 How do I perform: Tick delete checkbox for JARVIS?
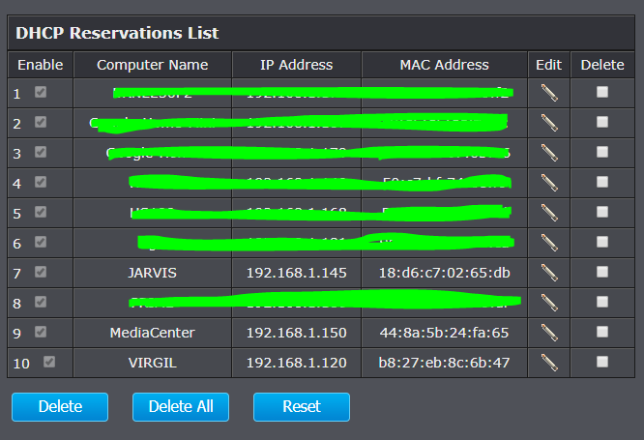click(x=602, y=272)
